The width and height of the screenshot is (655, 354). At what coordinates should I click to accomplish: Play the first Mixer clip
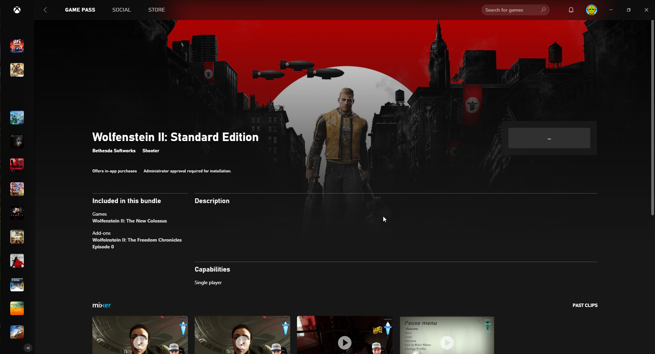(140, 342)
